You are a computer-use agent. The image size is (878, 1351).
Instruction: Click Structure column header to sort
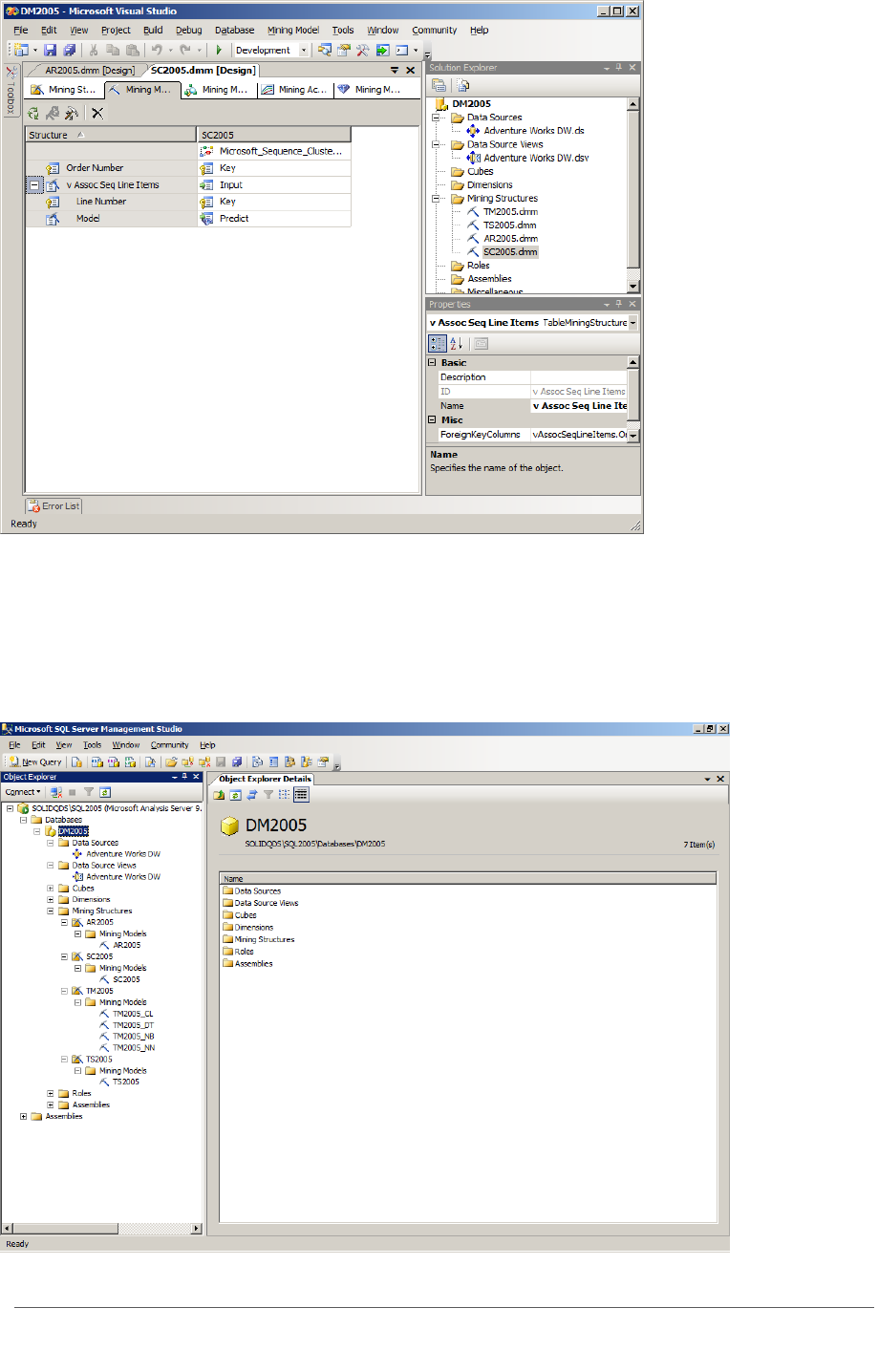[111, 136]
